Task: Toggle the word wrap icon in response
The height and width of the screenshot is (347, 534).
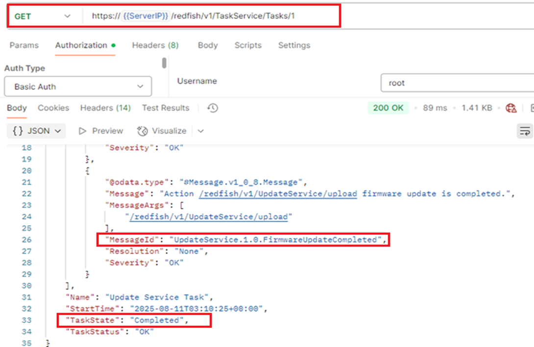Action: [x=525, y=131]
